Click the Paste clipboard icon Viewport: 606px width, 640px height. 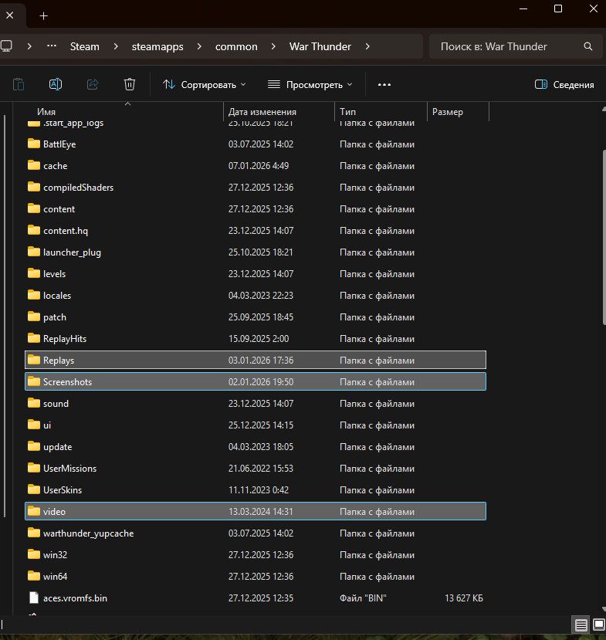coord(19,84)
